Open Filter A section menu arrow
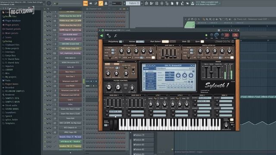This screenshot has height=155, width=276. (x=135, y=62)
